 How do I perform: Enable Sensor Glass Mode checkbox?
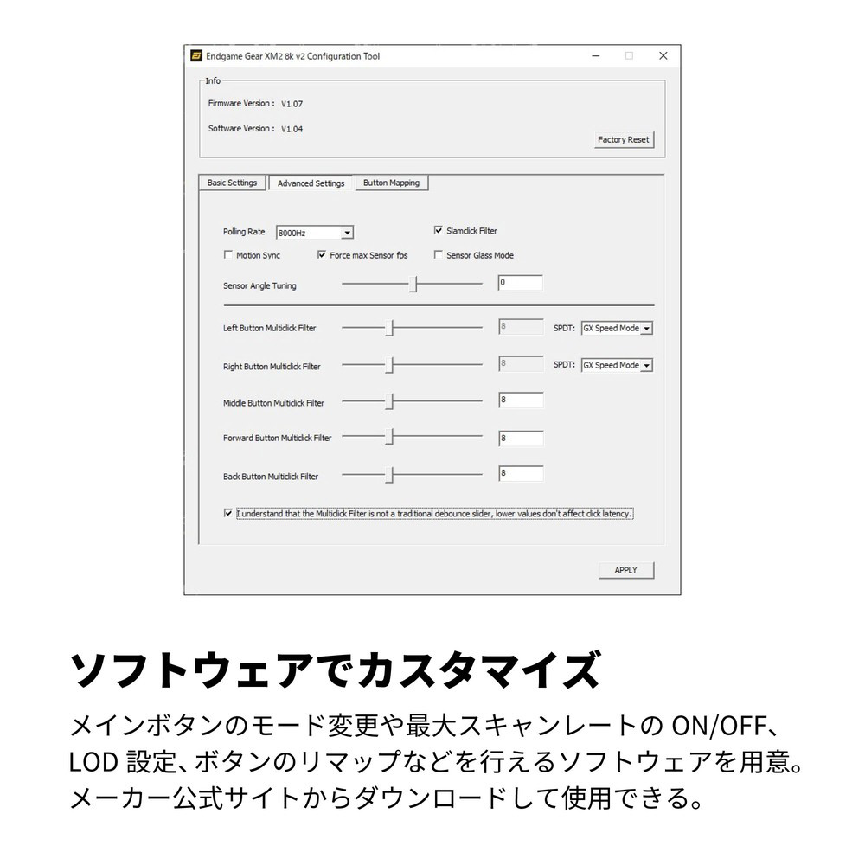tap(439, 256)
